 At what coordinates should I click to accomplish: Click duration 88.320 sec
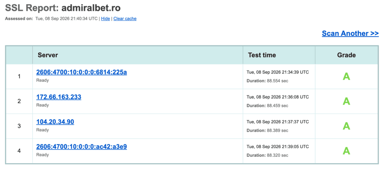tap(267, 155)
